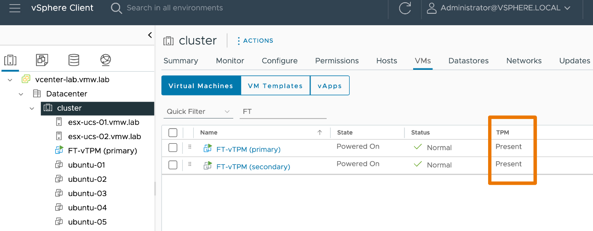Click FT-vTPM (primary) VM icon in table

207,149
